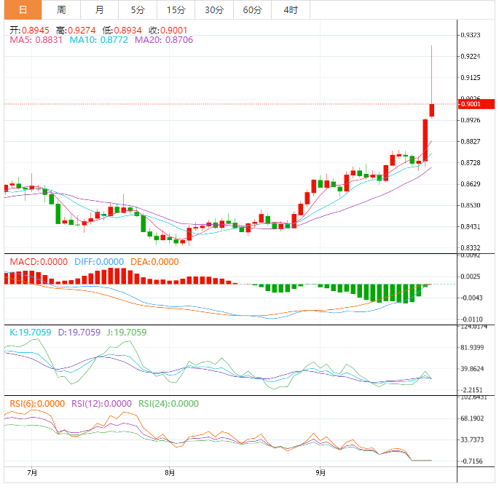Click the red 0.9001 current price tag
Viewport: 499px width, 489px height.
tap(477, 104)
